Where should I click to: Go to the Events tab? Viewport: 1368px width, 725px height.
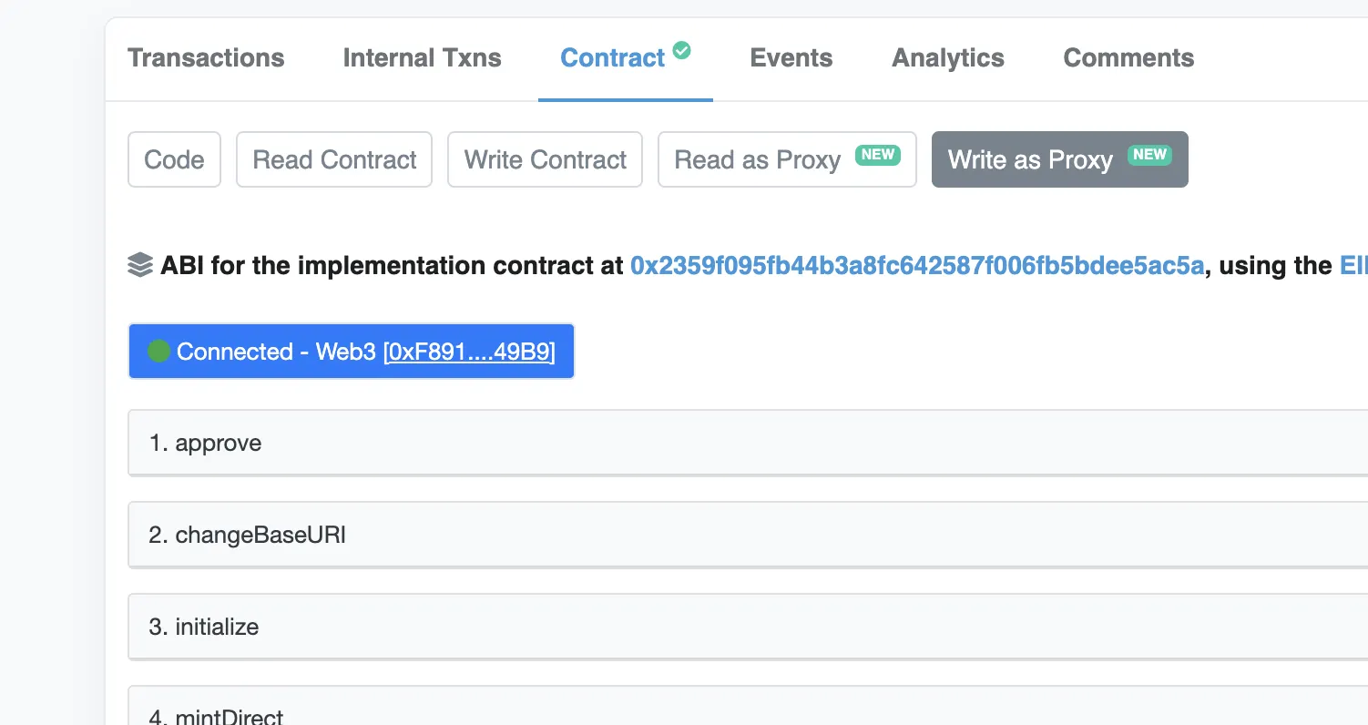[x=791, y=58]
